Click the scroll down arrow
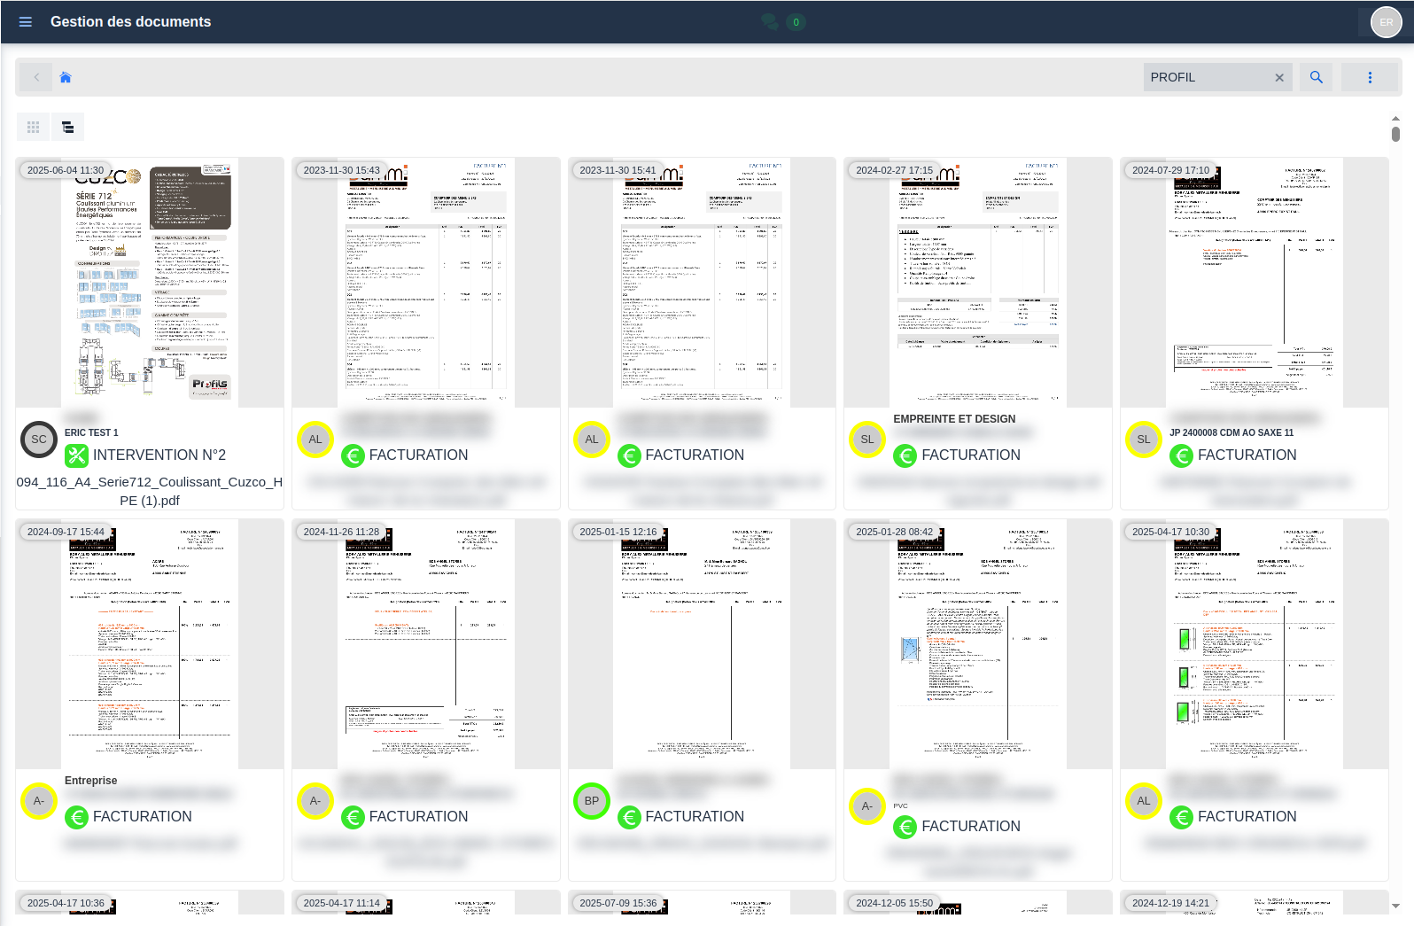The width and height of the screenshot is (1414, 926). pyautogui.click(x=1395, y=906)
